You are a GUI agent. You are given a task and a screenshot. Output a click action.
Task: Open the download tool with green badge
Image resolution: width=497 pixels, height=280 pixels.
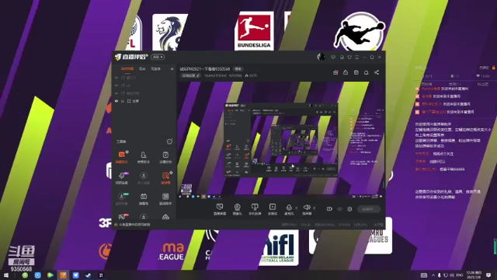[122, 198]
